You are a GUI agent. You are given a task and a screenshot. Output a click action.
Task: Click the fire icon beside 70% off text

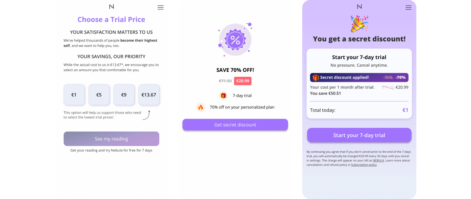click(201, 107)
